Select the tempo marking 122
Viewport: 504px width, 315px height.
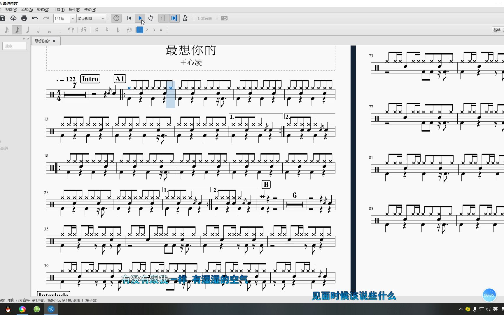click(66, 79)
